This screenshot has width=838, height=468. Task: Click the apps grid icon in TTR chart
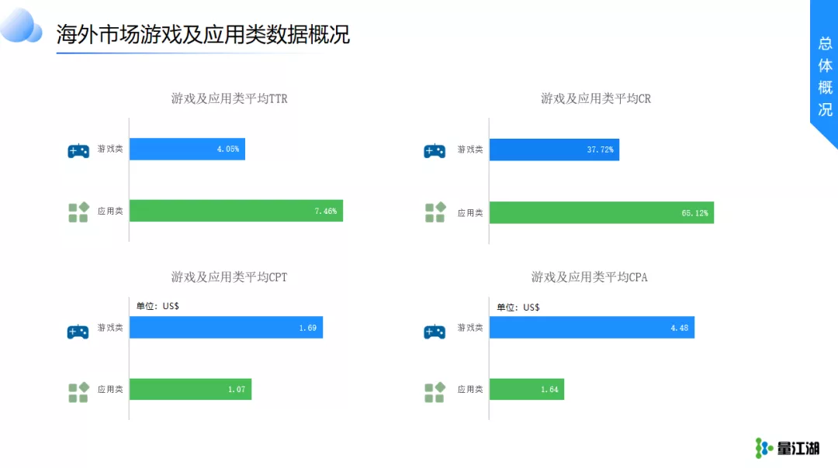[x=78, y=212]
